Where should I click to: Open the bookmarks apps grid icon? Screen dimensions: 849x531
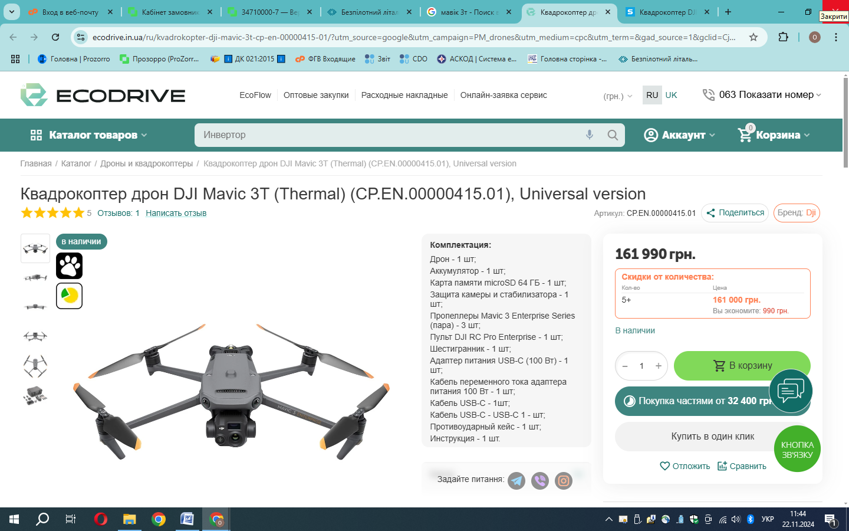(15, 59)
